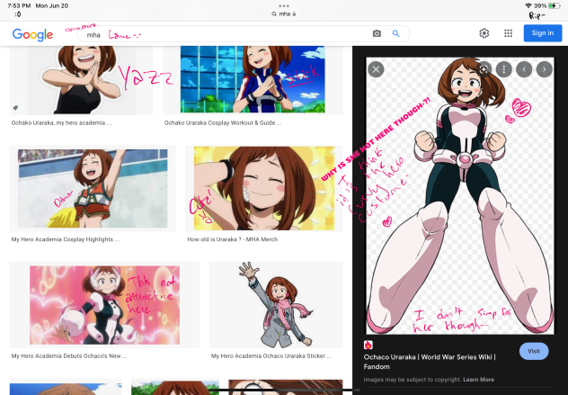This screenshot has width=568, height=395.
Task: Click caption 'My Hero Academia Ochaco Uraraka Sticker ...'
Action: coord(271,355)
